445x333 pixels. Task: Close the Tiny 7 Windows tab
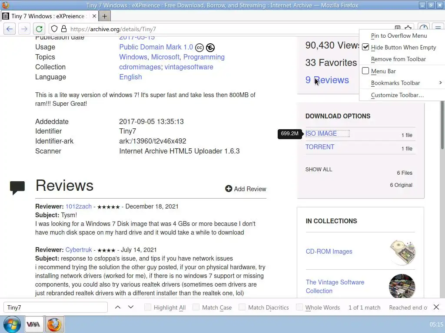pos(94,16)
